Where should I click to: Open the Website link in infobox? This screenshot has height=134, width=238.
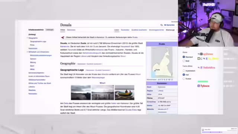(x=163, y=109)
